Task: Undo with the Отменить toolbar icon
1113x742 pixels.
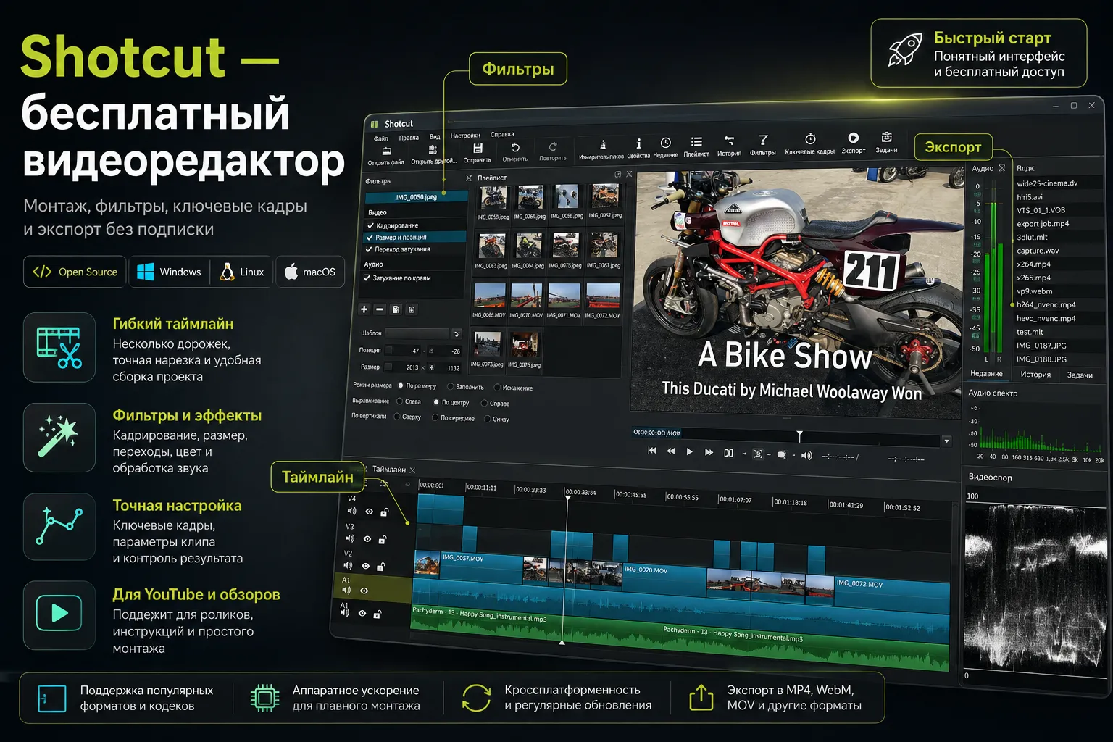Action: [x=515, y=147]
